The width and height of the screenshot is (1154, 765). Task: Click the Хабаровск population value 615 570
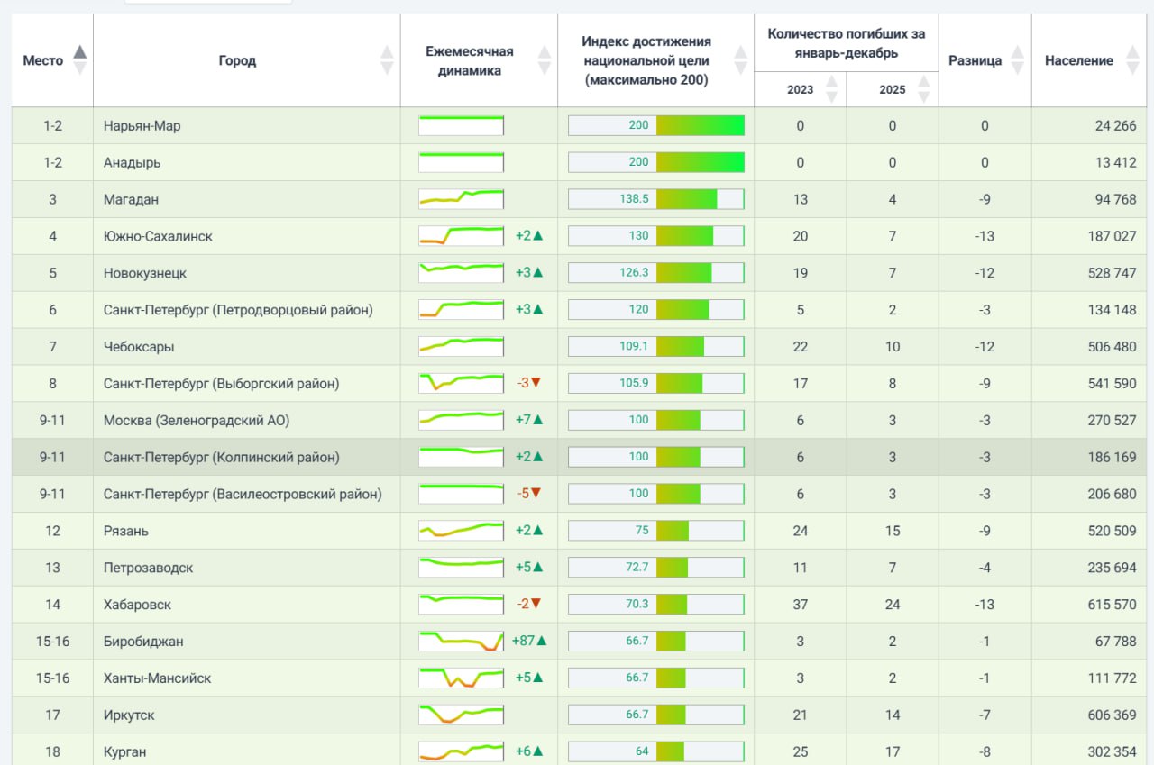[1112, 605]
